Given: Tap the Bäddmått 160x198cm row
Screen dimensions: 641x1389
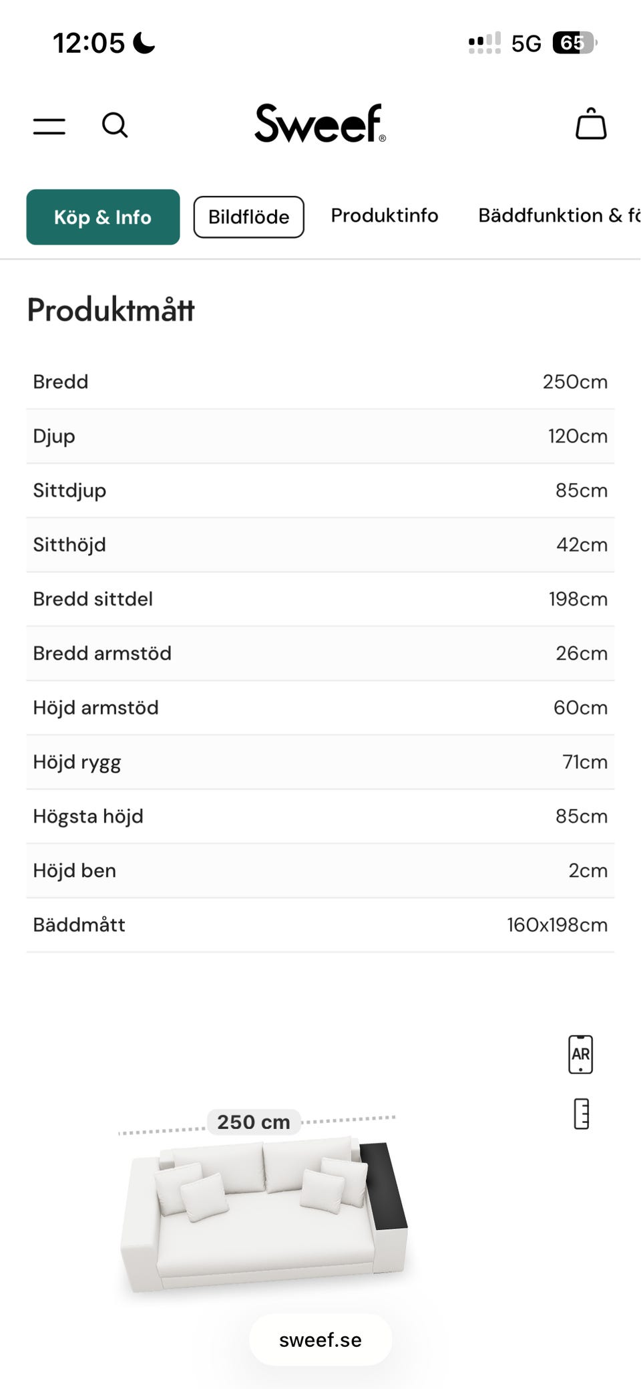Looking at the screenshot, I should (x=320, y=924).
